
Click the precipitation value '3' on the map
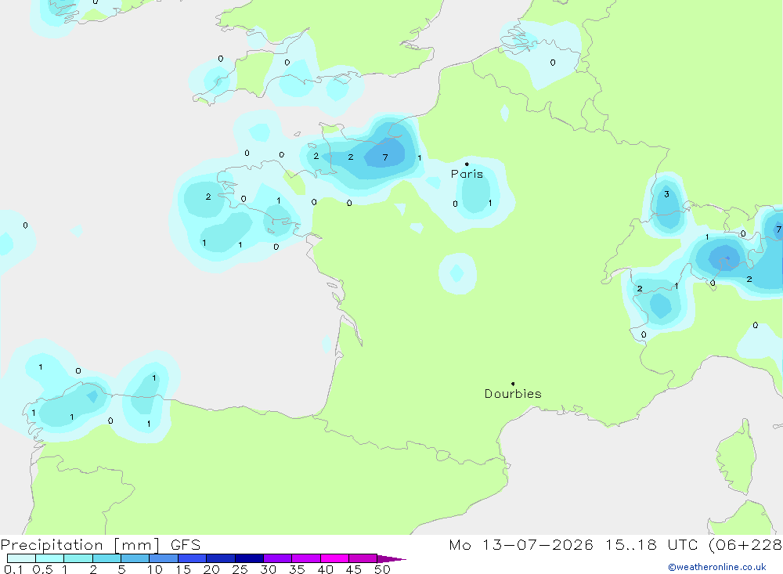(x=666, y=194)
